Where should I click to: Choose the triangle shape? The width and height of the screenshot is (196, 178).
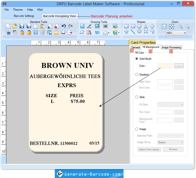[x=146, y=26]
